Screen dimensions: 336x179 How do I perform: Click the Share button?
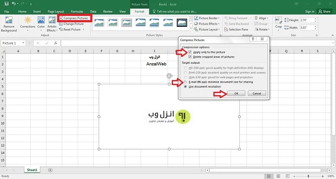click(x=324, y=12)
